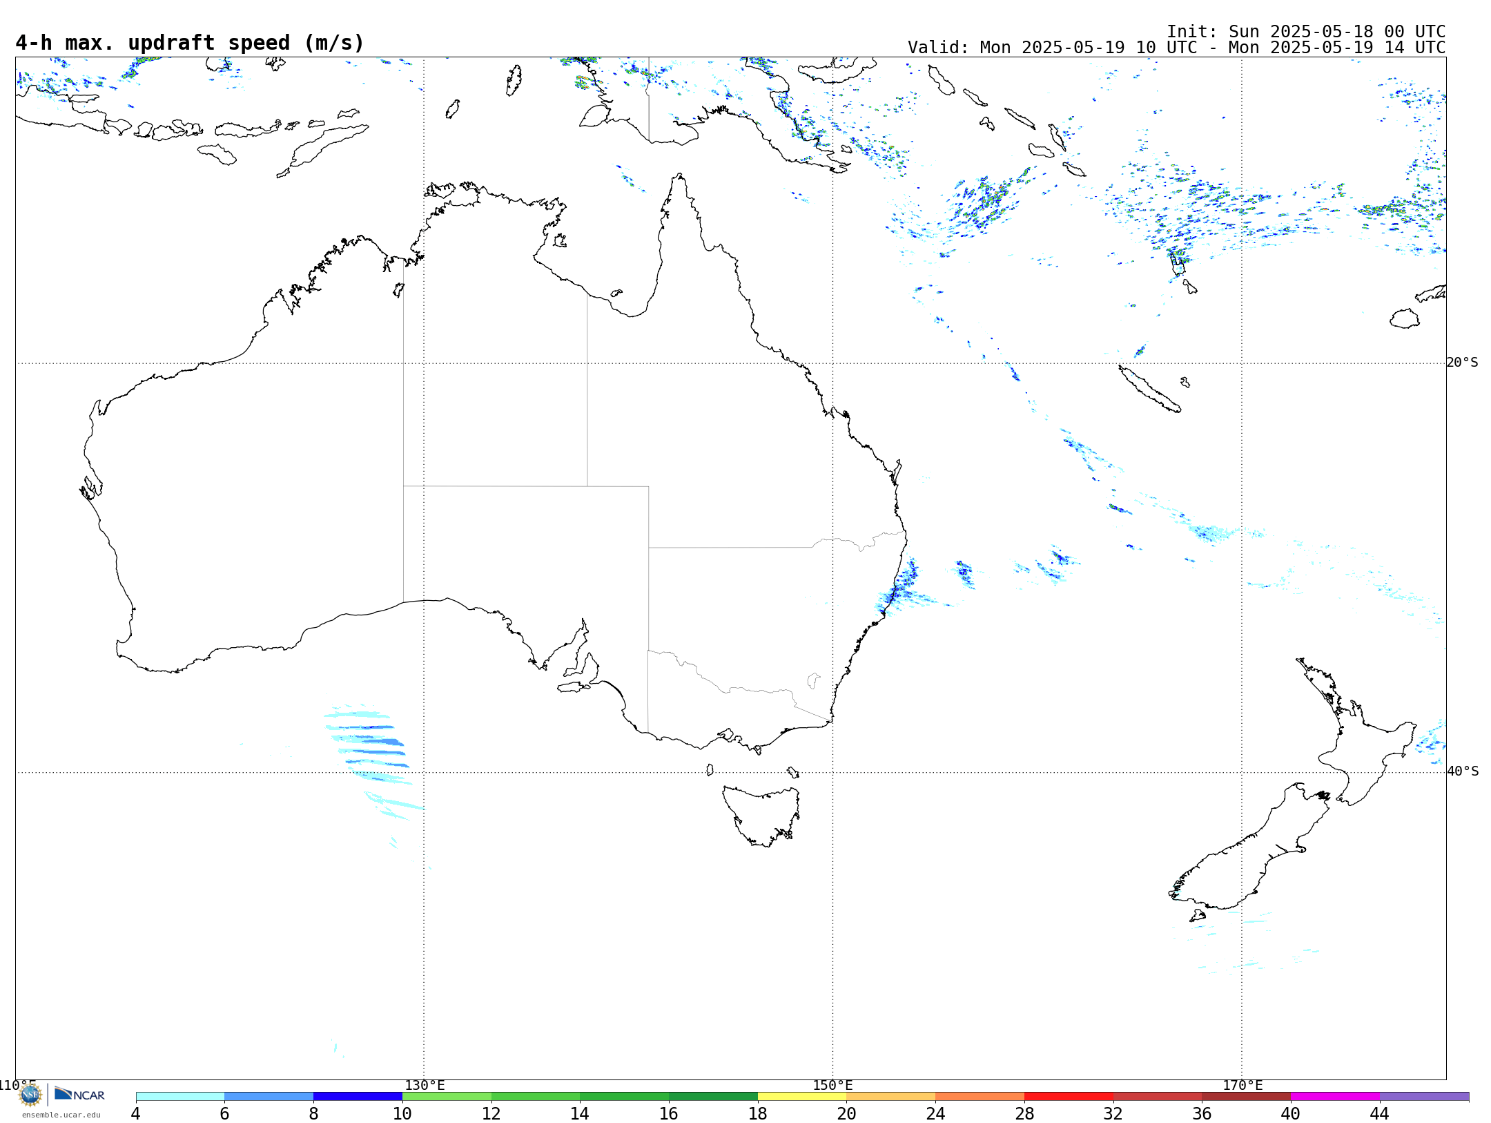1491x1123 pixels.
Task: Click the magenta 40-44 color swatch
Action: 1335,1097
